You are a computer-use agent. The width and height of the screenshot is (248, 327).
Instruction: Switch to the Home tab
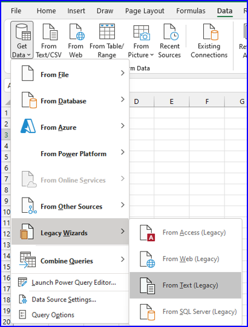click(47, 11)
